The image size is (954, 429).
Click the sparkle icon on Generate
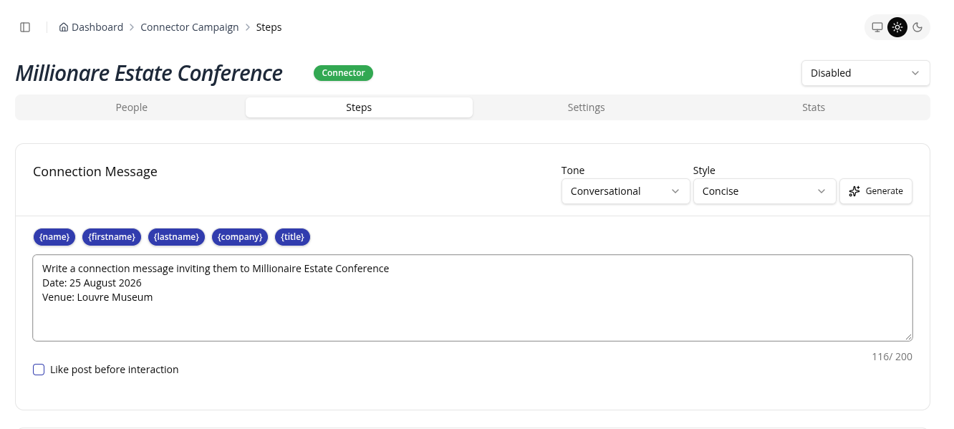click(x=854, y=191)
